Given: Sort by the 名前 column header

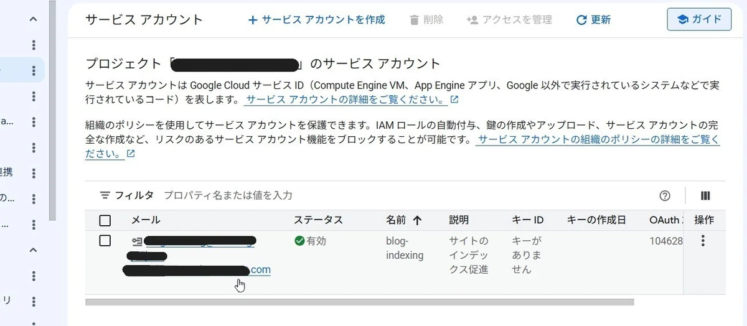Looking at the screenshot, I should point(404,220).
